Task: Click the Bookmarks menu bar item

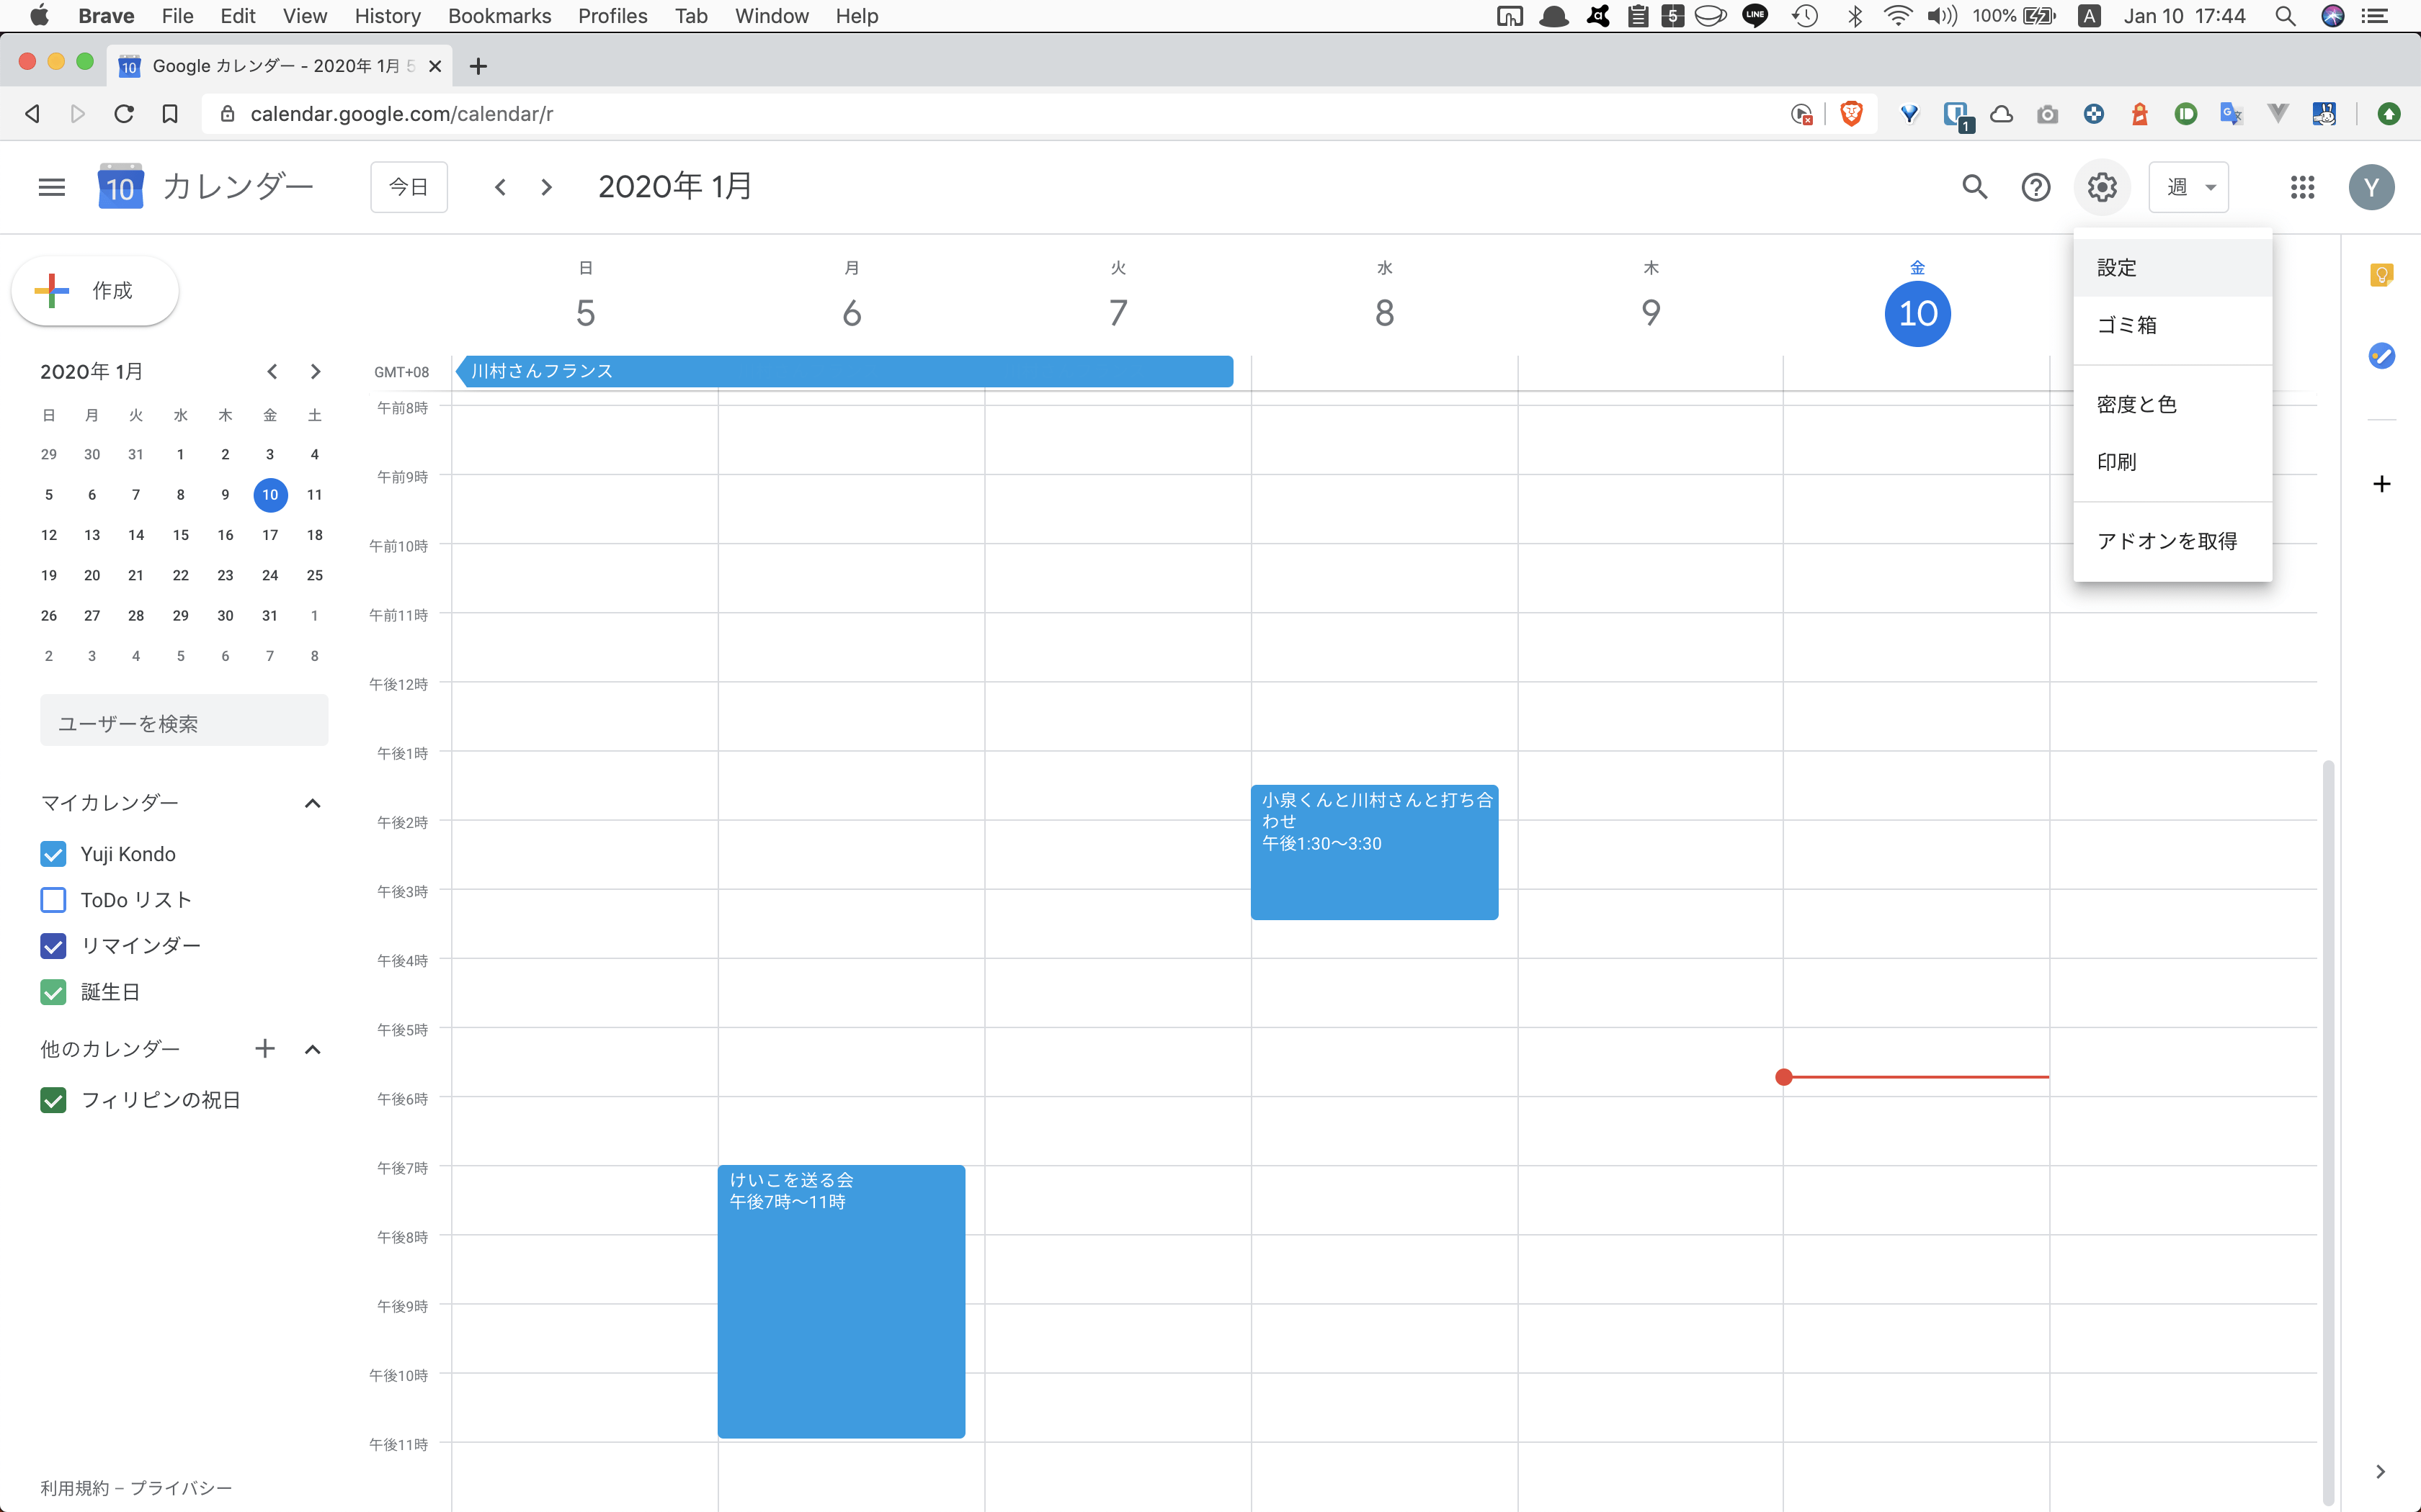Action: (499, 16)
